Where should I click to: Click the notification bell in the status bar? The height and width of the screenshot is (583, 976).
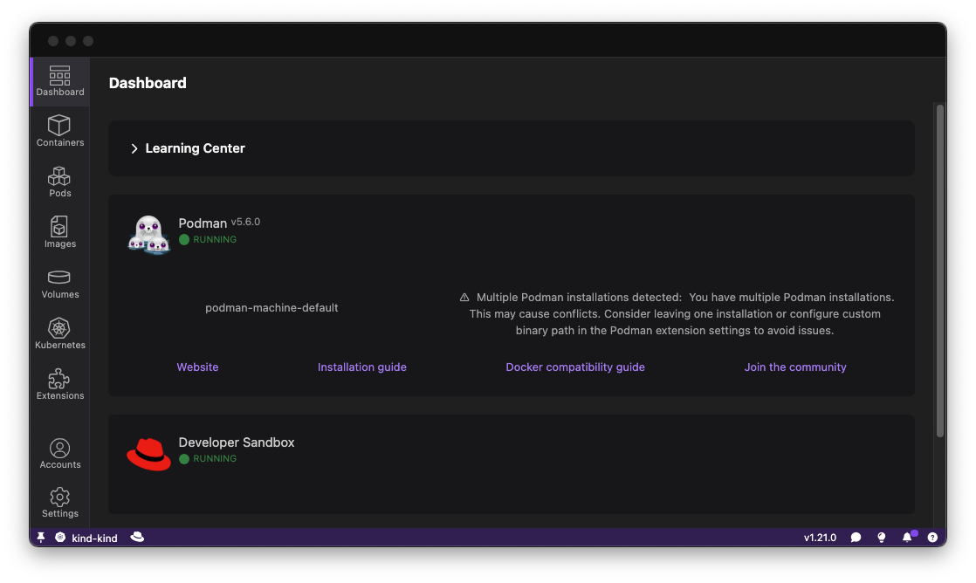point(908,537)
